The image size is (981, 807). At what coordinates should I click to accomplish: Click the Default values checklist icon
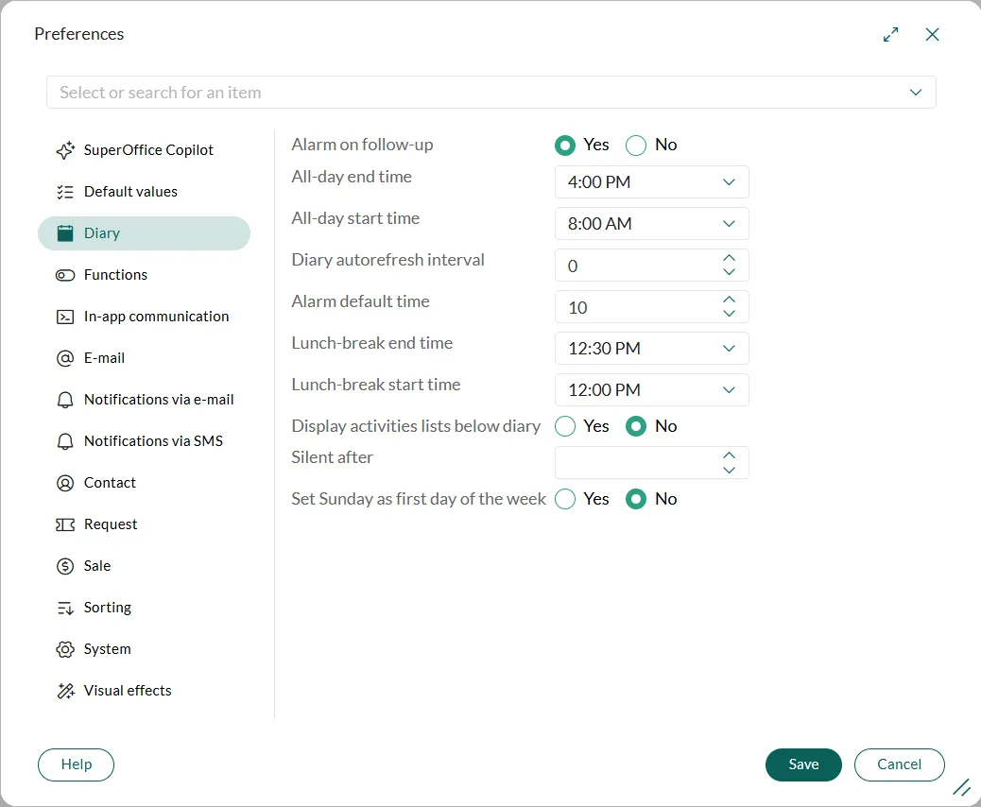click(x=65, y=192)
